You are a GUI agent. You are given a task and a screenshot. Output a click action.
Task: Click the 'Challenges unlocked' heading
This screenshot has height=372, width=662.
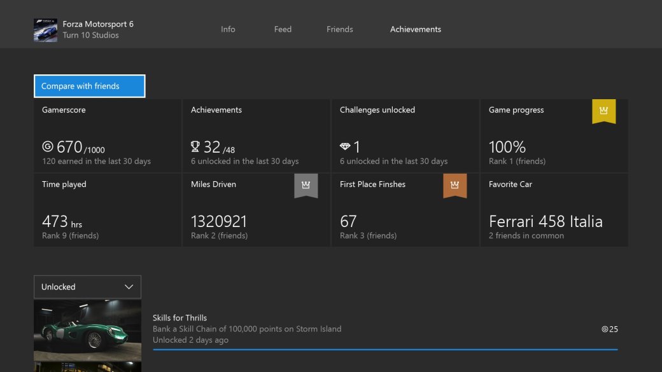pyautogui.click(x=377, y=109)
